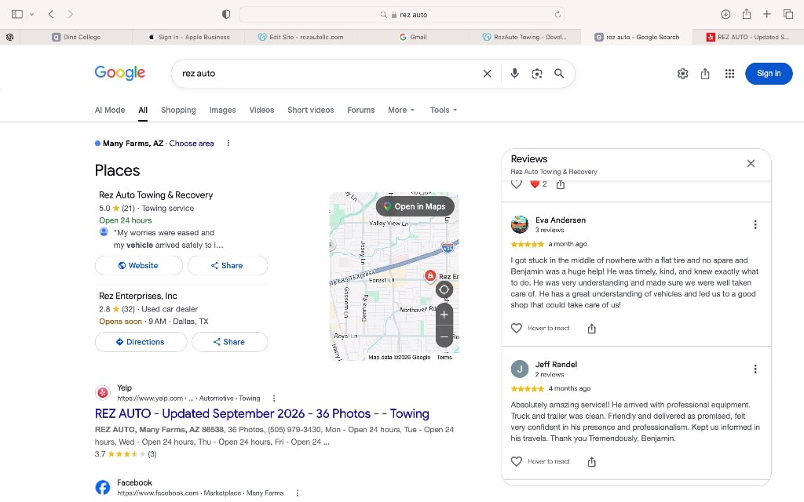Center map on my location

coord(444,289)
